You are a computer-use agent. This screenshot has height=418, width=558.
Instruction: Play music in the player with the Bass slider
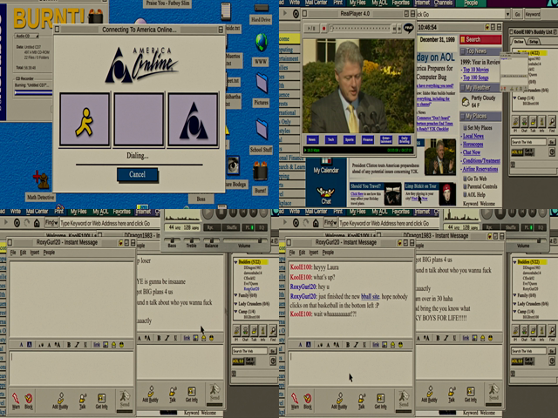[x=208, y=213]
